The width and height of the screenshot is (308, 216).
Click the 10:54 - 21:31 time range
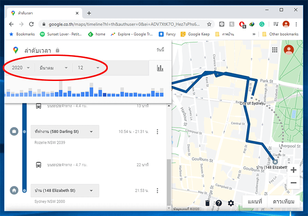134,132
